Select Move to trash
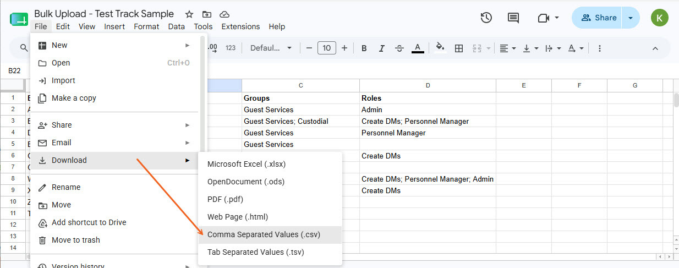The width and height of the screenshot is (679, 268). click(114, 240)
